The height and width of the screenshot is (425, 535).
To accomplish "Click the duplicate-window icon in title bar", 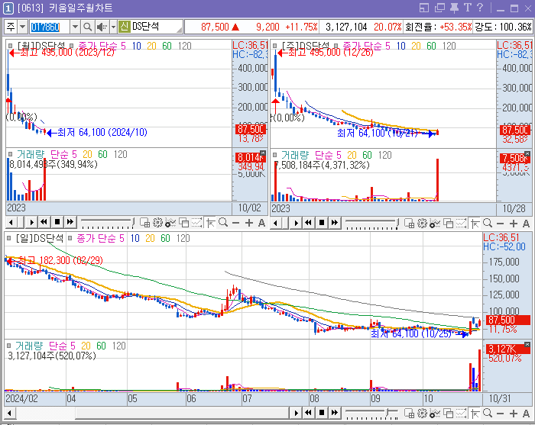I will coord(439,8).
